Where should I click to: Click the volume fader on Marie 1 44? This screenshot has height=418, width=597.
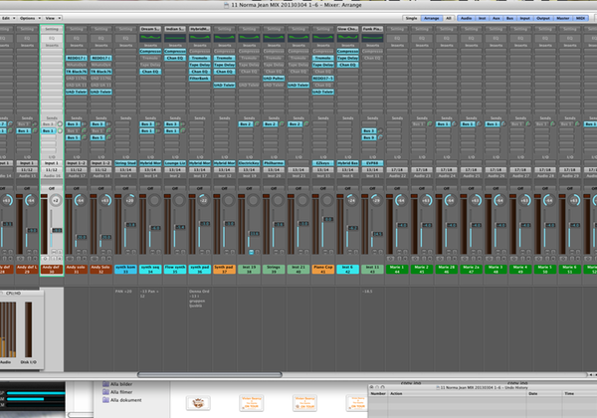(402, 225)
